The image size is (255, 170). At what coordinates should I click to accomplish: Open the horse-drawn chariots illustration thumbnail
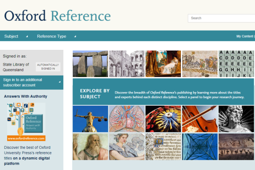(x=200, y=64)
